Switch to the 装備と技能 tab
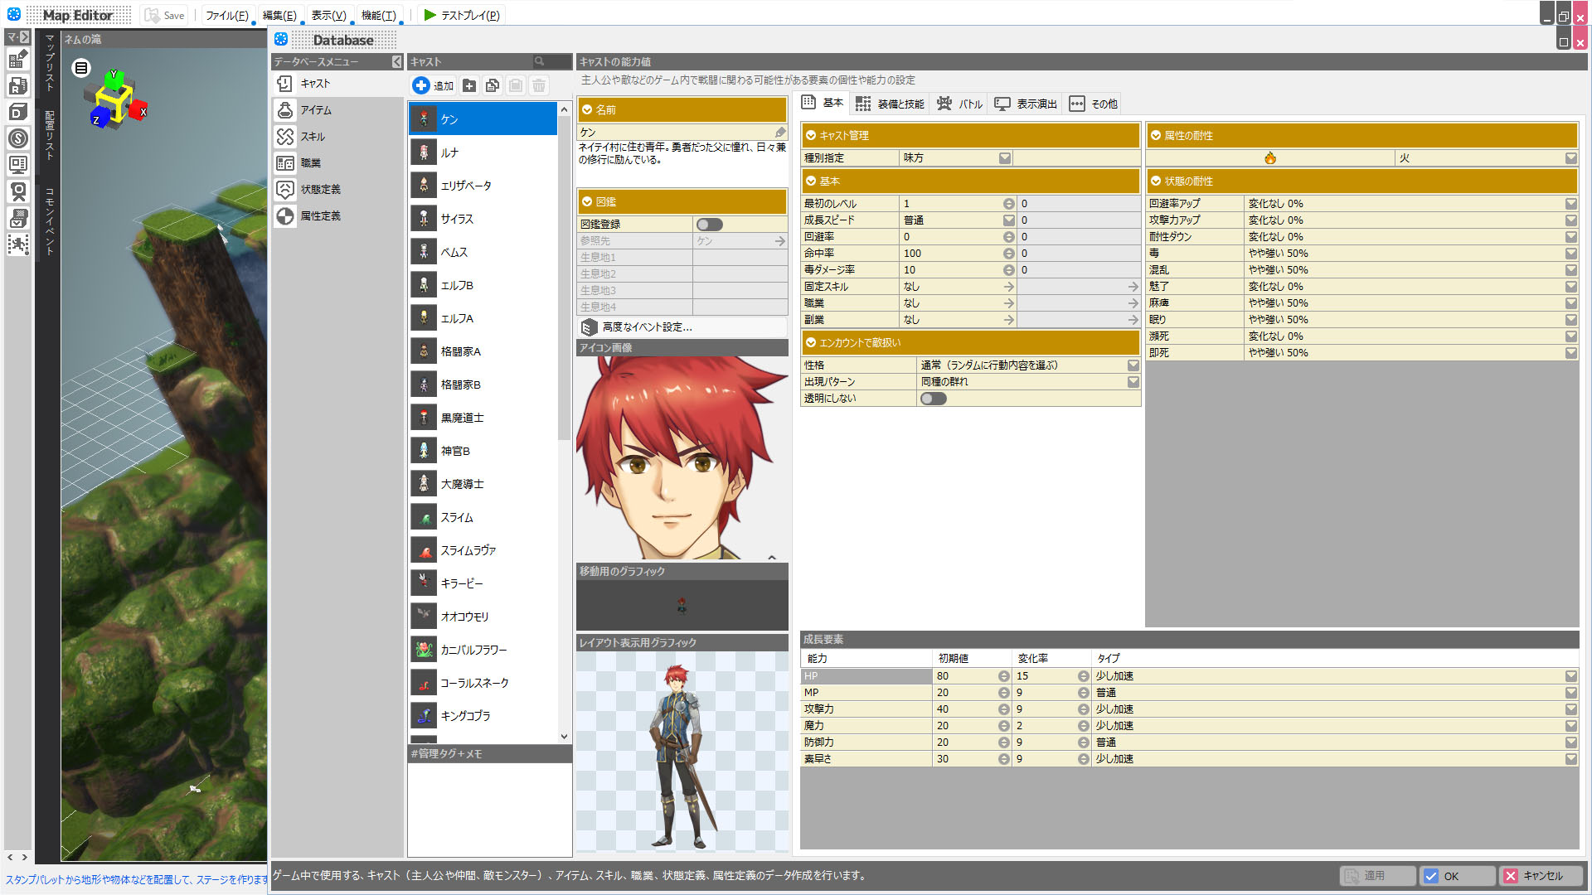 890,104
